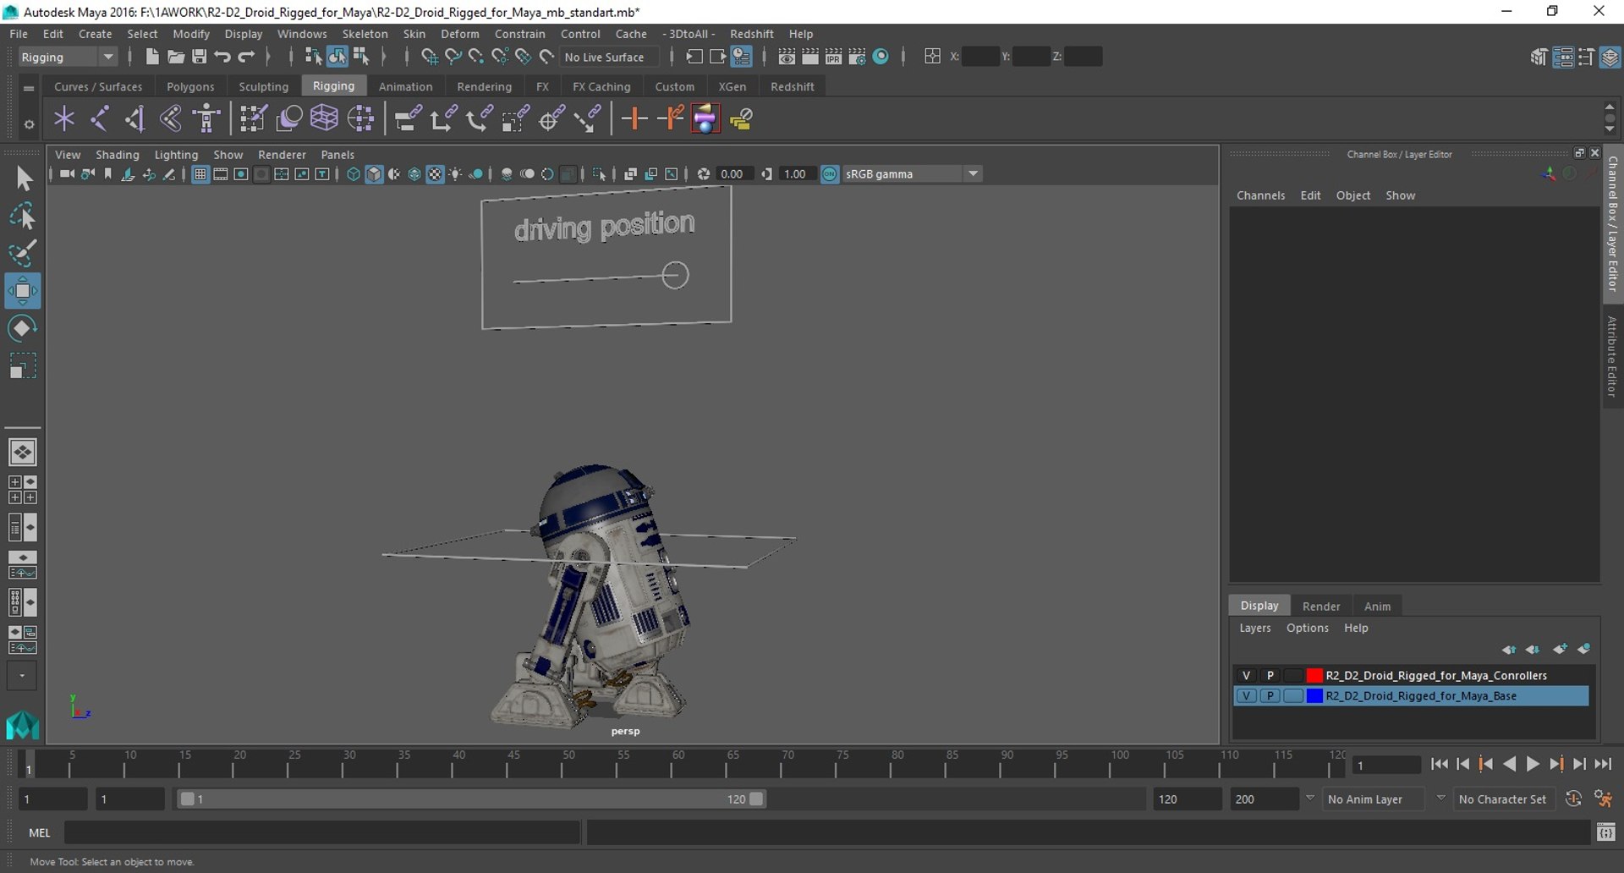Select the Scale tool in toolbox
1624x873 pixels.
23,366
